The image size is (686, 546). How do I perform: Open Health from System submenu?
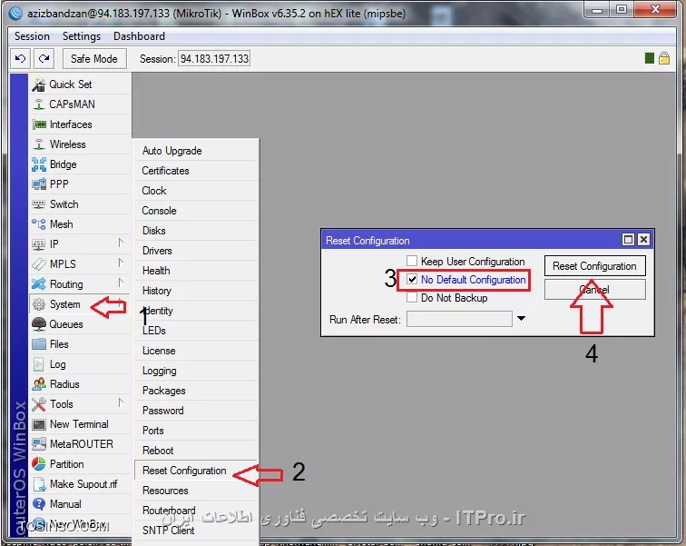tap(196, 271)
